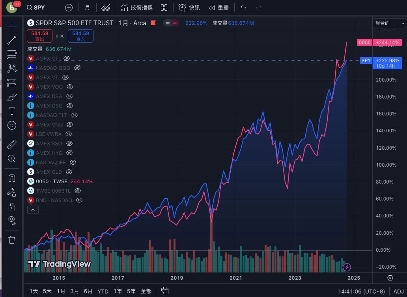407x297 pixels.
Task: Toggle visibility of AMEX:GLD
Action: pos(69,172)
